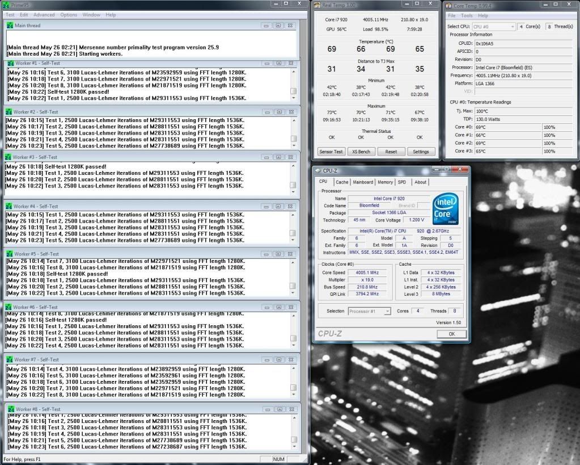
Task: Click the QPI Link value 3794.2 MHz
Action: 367,294
